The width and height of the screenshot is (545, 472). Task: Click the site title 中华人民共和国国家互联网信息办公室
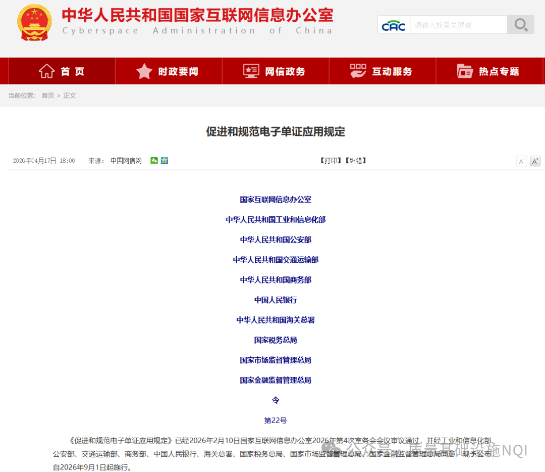pos(197,15)
